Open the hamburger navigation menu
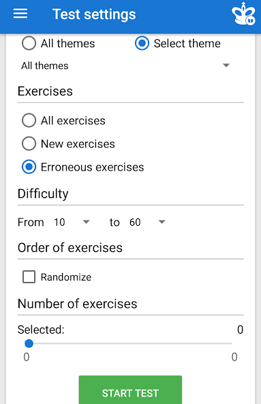Image resolution: width=261 pixels, height=404 pixels. [x=20, y=14]
